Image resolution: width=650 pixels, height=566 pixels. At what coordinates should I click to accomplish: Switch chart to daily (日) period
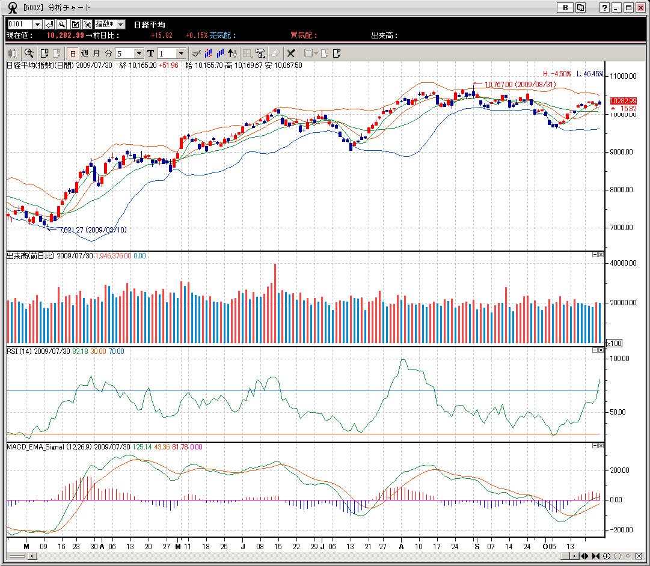73,53
